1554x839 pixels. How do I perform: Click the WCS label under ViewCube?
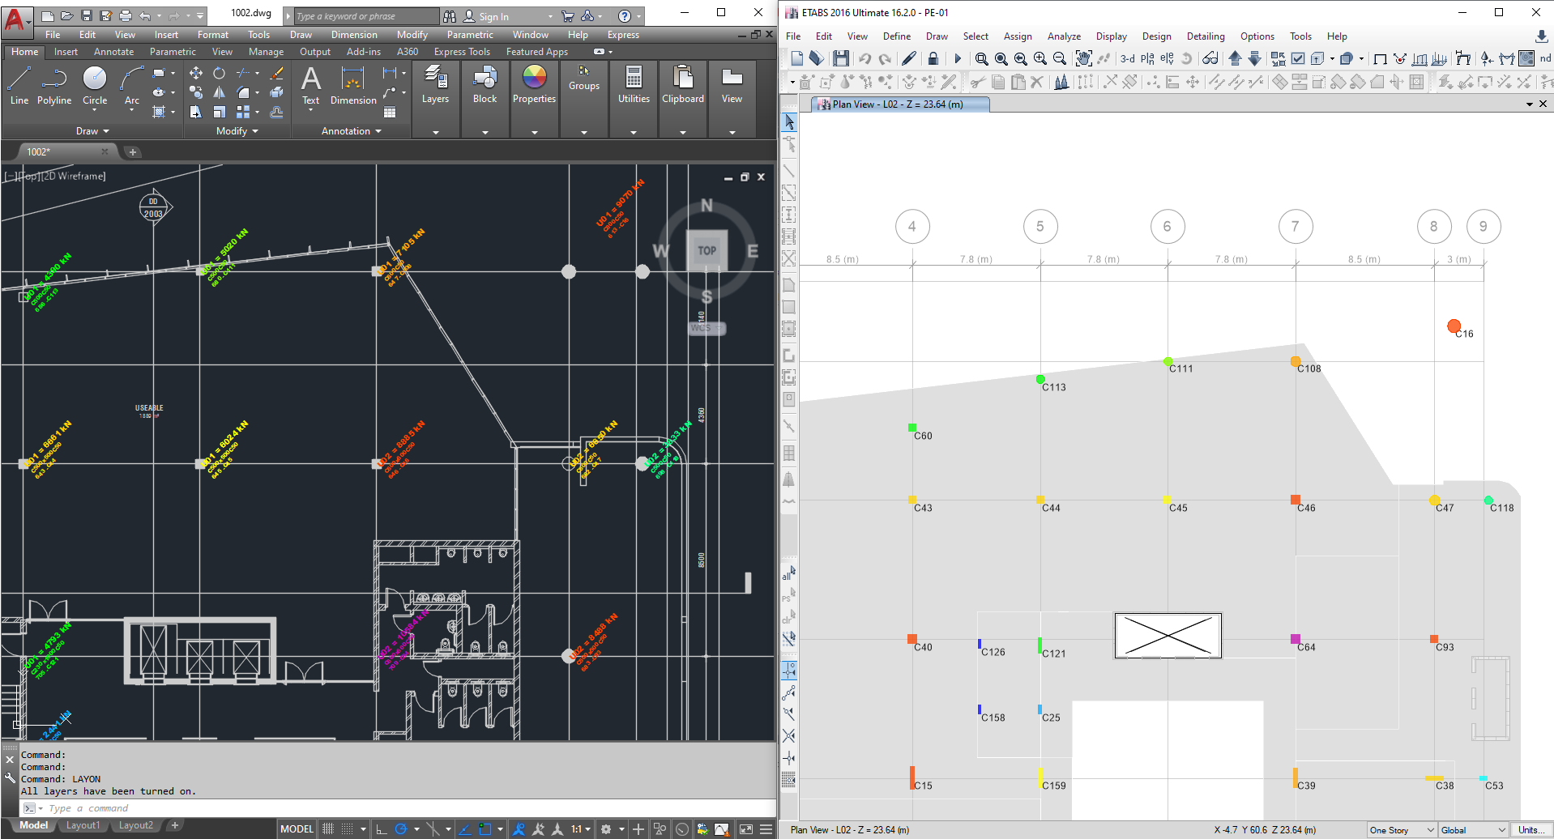point(707,328)
